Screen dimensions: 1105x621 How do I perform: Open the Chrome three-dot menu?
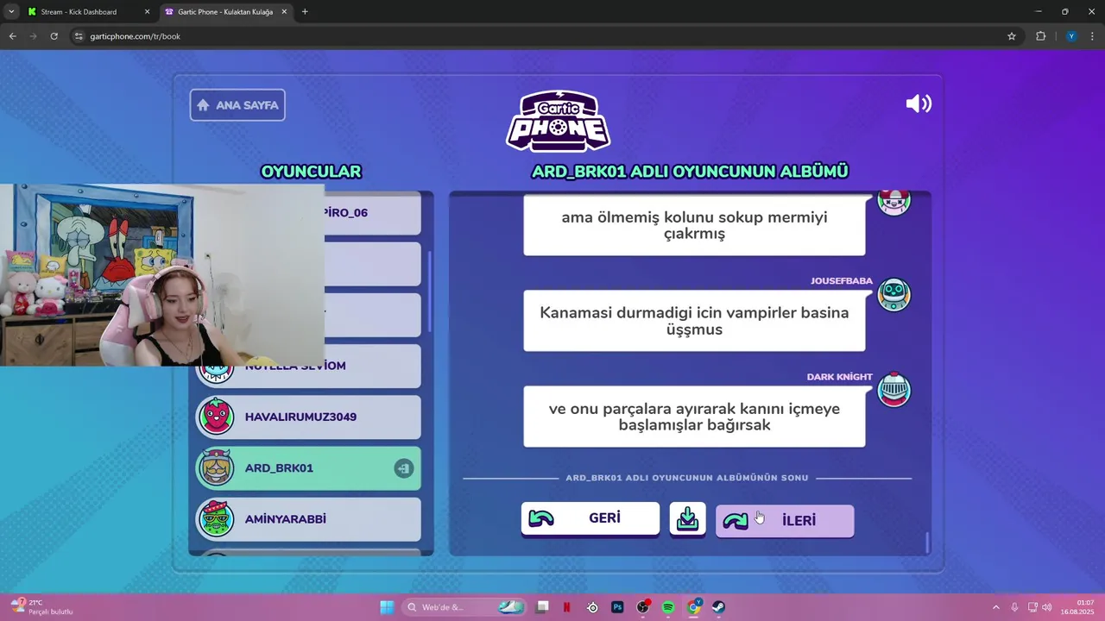click(x=1093, y=36)
